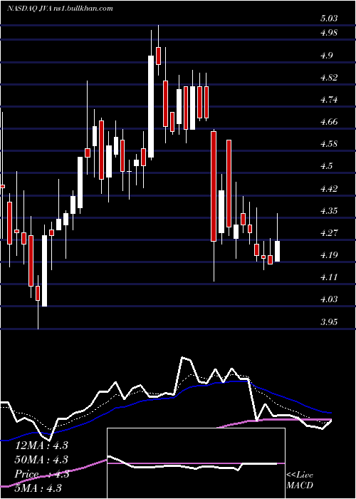This screenshot has width=356, height=499.
Task: Click the 5.03 price axis label
Action: coord(329,19)
